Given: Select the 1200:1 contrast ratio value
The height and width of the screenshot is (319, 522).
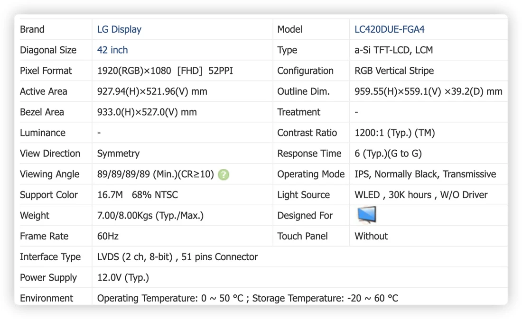Looking at the screenshot, I should coord(394,133).
